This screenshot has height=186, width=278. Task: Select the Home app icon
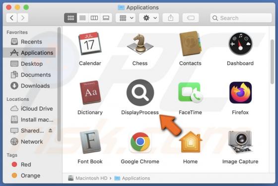click(191, 141)
